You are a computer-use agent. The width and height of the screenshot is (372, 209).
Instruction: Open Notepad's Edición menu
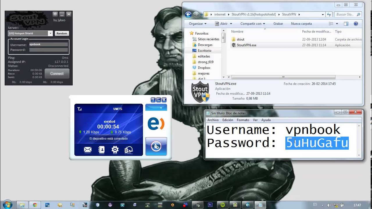(x=228, y=120)
